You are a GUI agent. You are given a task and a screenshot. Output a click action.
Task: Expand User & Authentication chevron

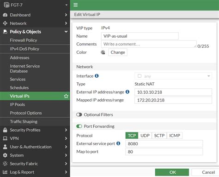click(x=66, y=147)
